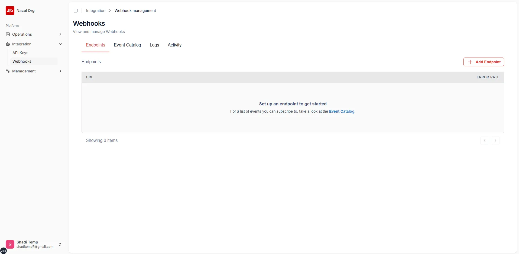This screenshot has height=254, width=519.
Task: Open the Logs tab
Action: 154,45
